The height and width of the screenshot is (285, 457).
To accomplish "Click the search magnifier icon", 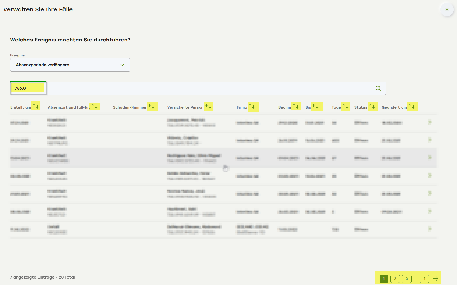I will (x=378, y=88).
